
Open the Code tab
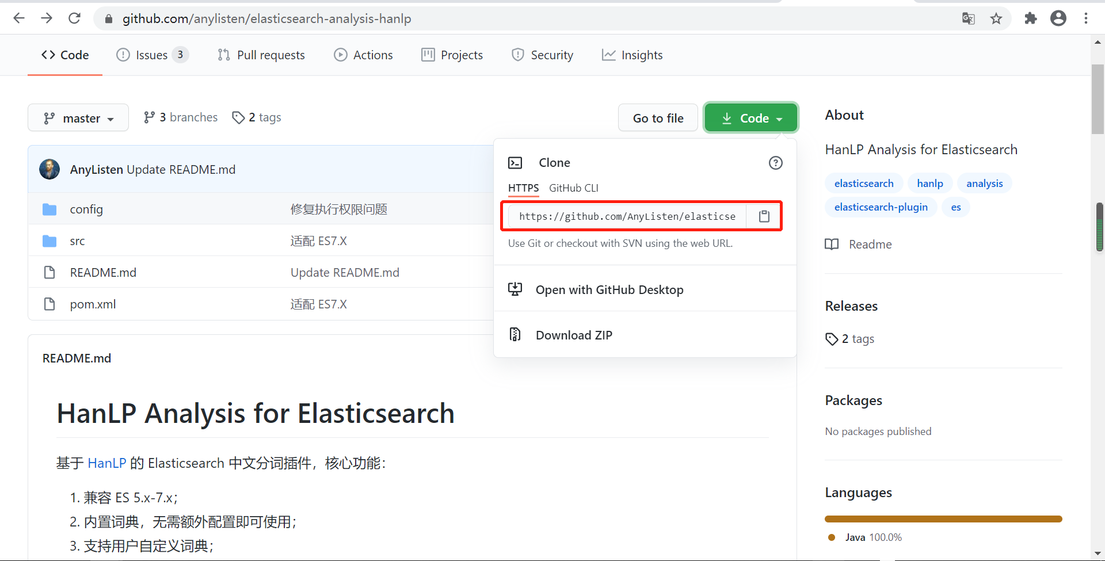(x=65, y=55)
